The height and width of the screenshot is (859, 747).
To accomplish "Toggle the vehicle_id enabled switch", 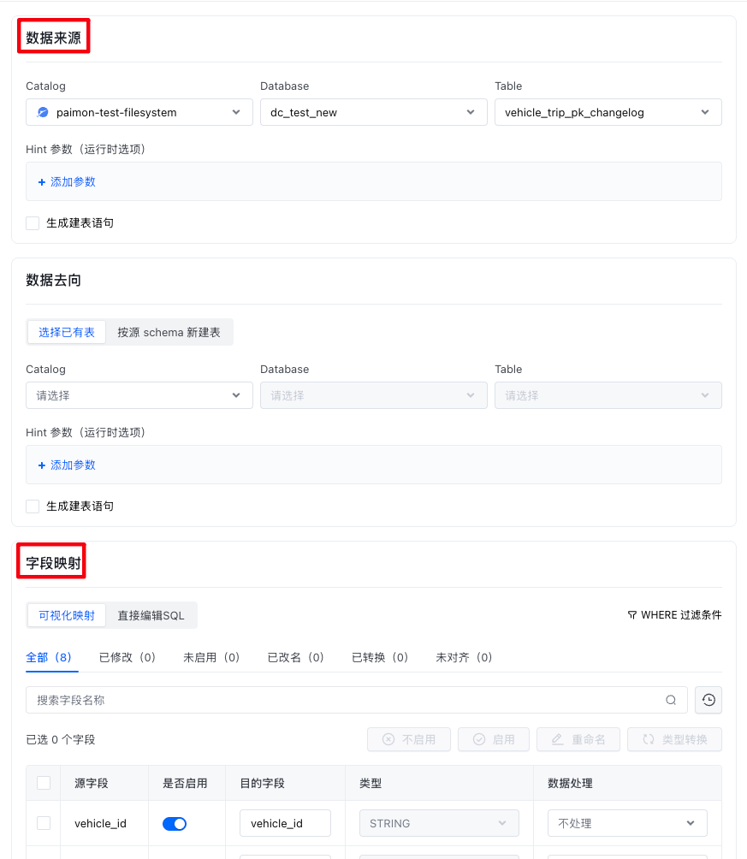I will pos(175,823).
